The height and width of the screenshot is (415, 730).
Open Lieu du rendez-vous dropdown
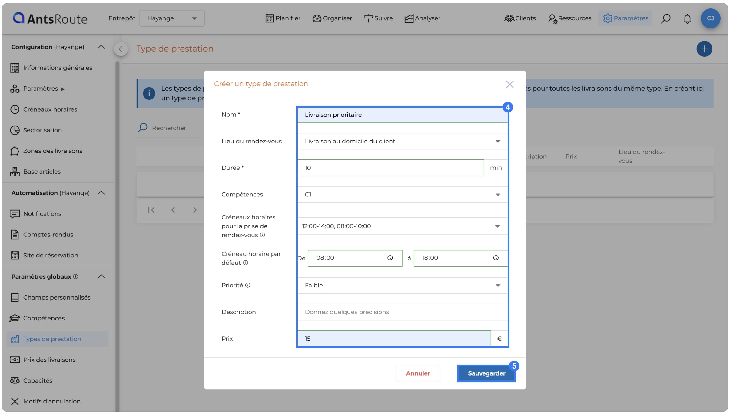tap(402, 141)
